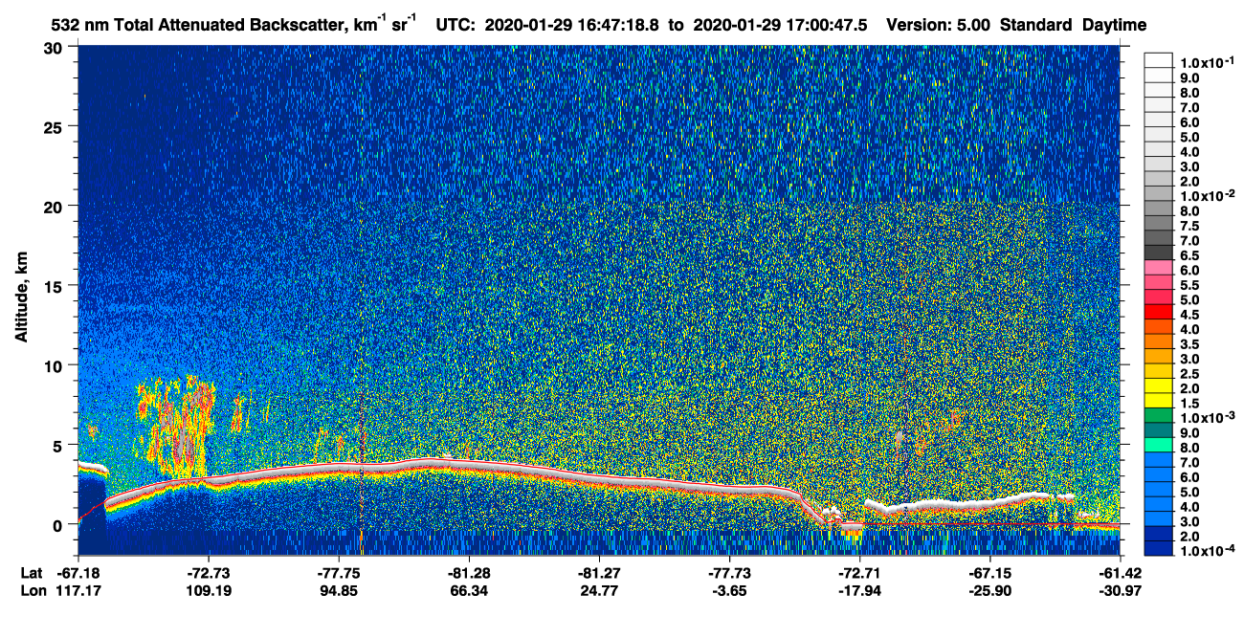
Task: Click the latitude value '-77.73'
Action: point(730,572)
